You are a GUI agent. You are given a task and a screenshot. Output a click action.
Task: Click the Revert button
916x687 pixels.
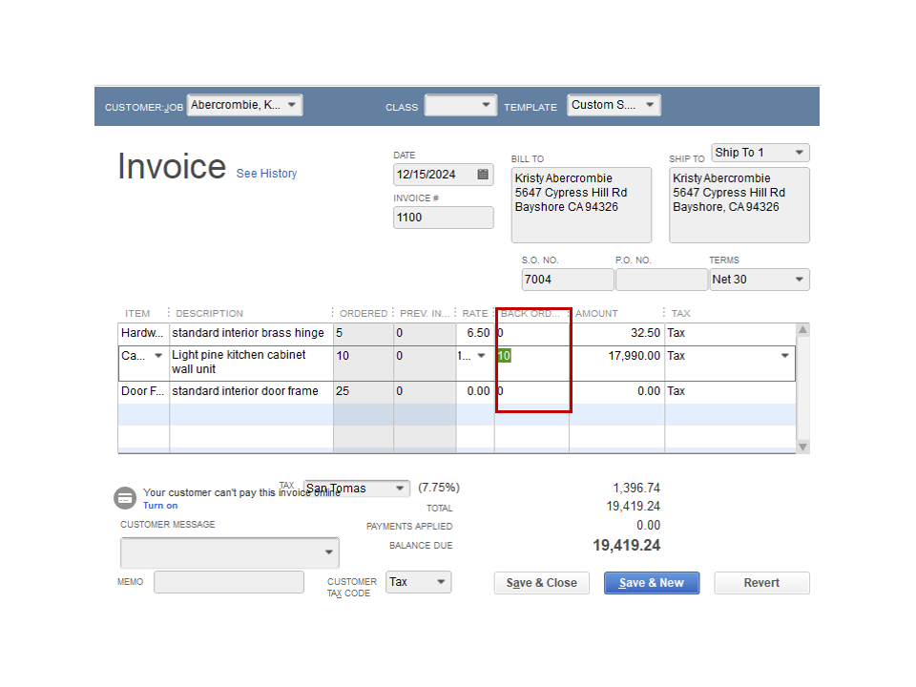coord(760,582)
